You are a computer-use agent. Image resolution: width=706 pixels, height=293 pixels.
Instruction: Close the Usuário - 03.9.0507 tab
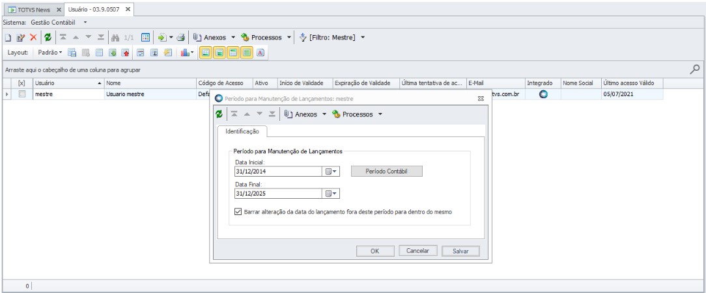(128, 10)
